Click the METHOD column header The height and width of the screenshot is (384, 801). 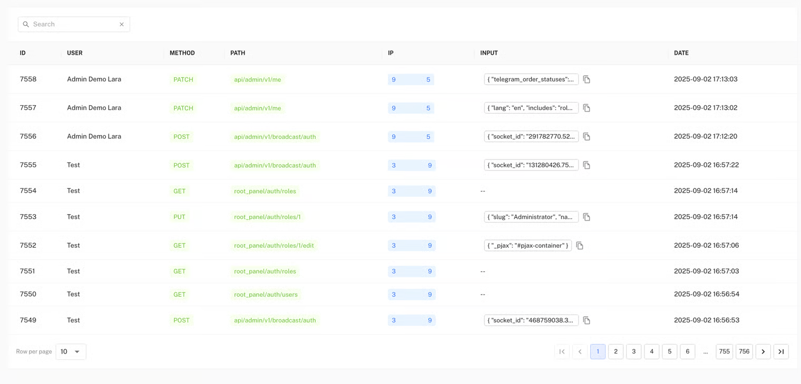pyautogui.click(x=182, y=53)
